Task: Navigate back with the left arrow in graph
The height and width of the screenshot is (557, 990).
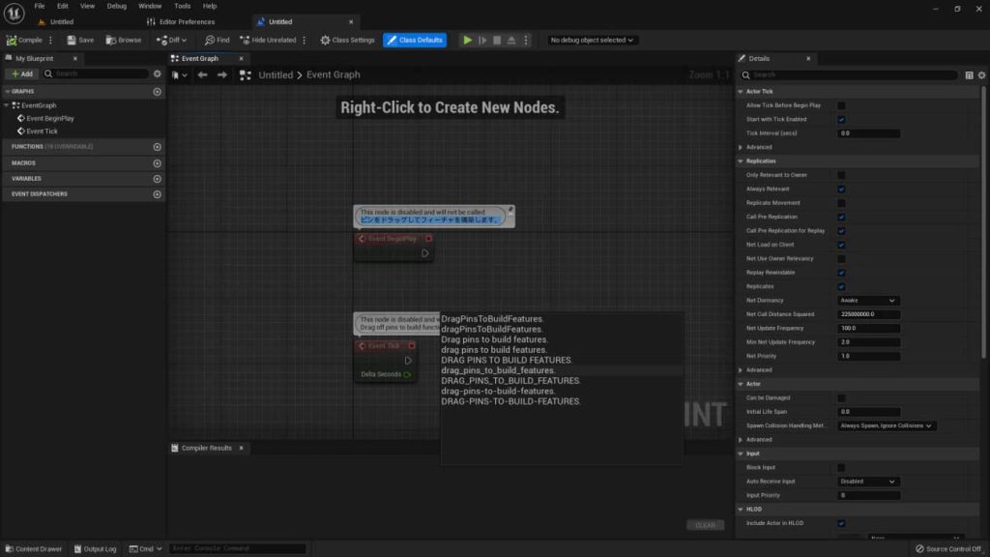Action: [202, 74]
